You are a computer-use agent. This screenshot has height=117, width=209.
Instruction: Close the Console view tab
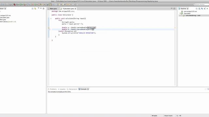pyautogui.click(x=88, y=89)
